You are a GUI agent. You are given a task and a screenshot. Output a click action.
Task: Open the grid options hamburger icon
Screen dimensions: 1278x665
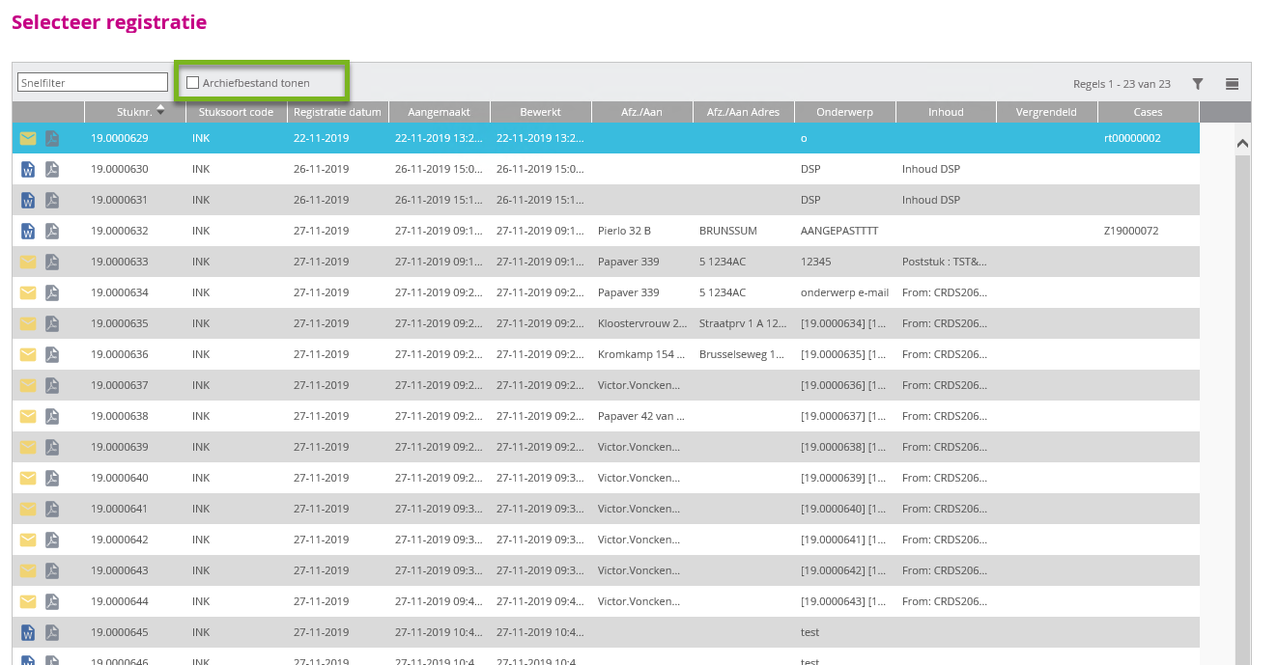coord(1232,84)
